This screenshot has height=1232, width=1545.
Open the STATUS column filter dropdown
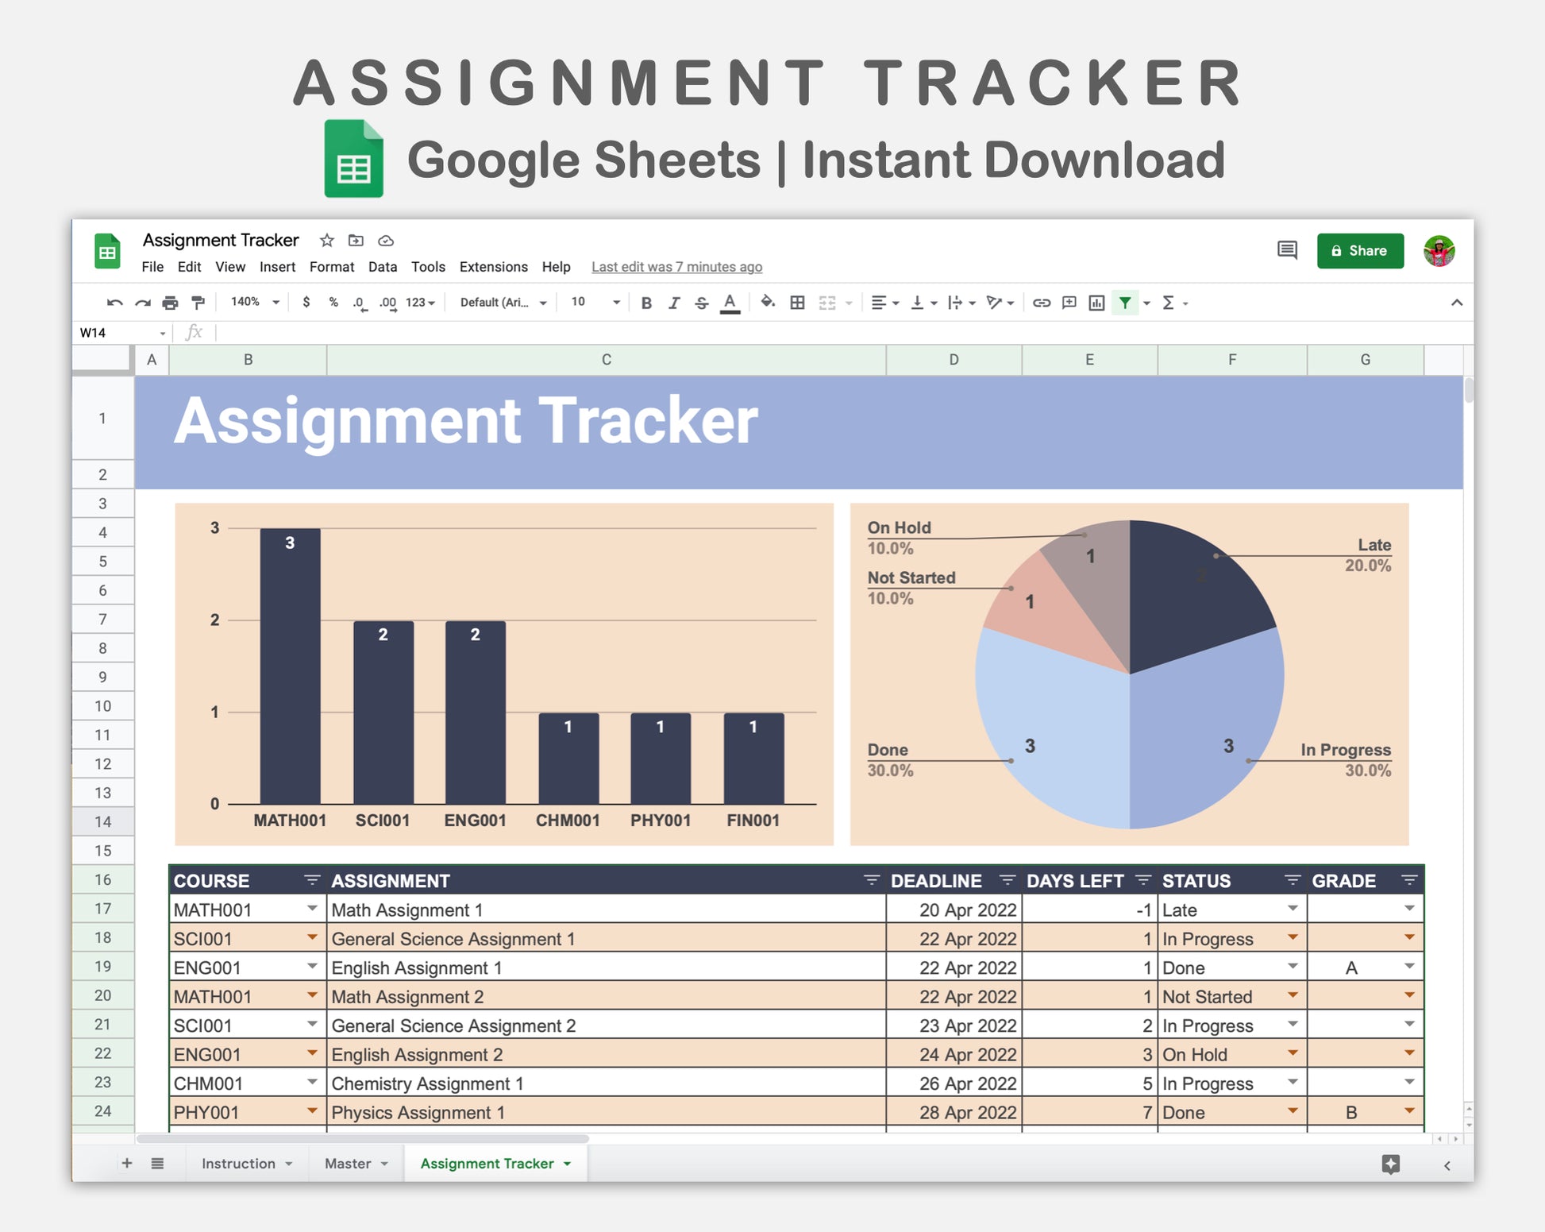point(1292,880)
